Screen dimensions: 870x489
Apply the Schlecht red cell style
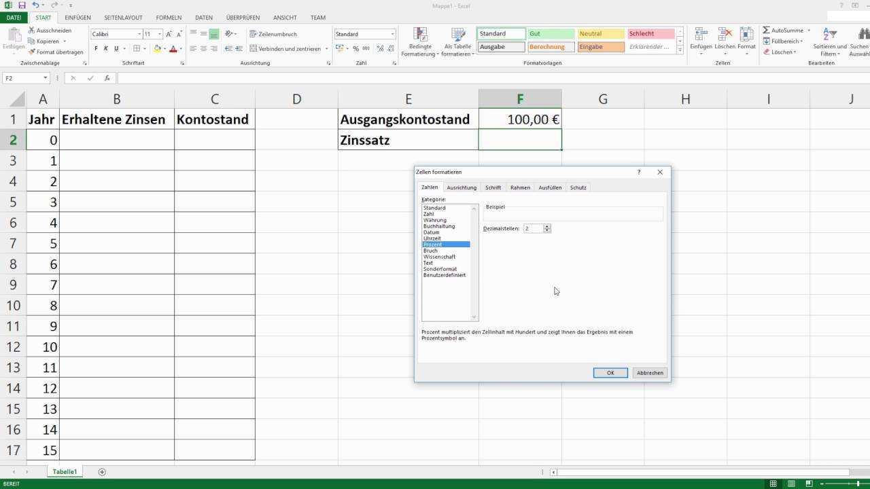click(x=650, y=33)
